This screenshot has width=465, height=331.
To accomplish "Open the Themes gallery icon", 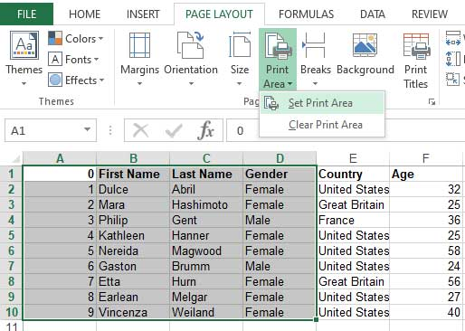I will pyautogui.click(x=24, y=45).
